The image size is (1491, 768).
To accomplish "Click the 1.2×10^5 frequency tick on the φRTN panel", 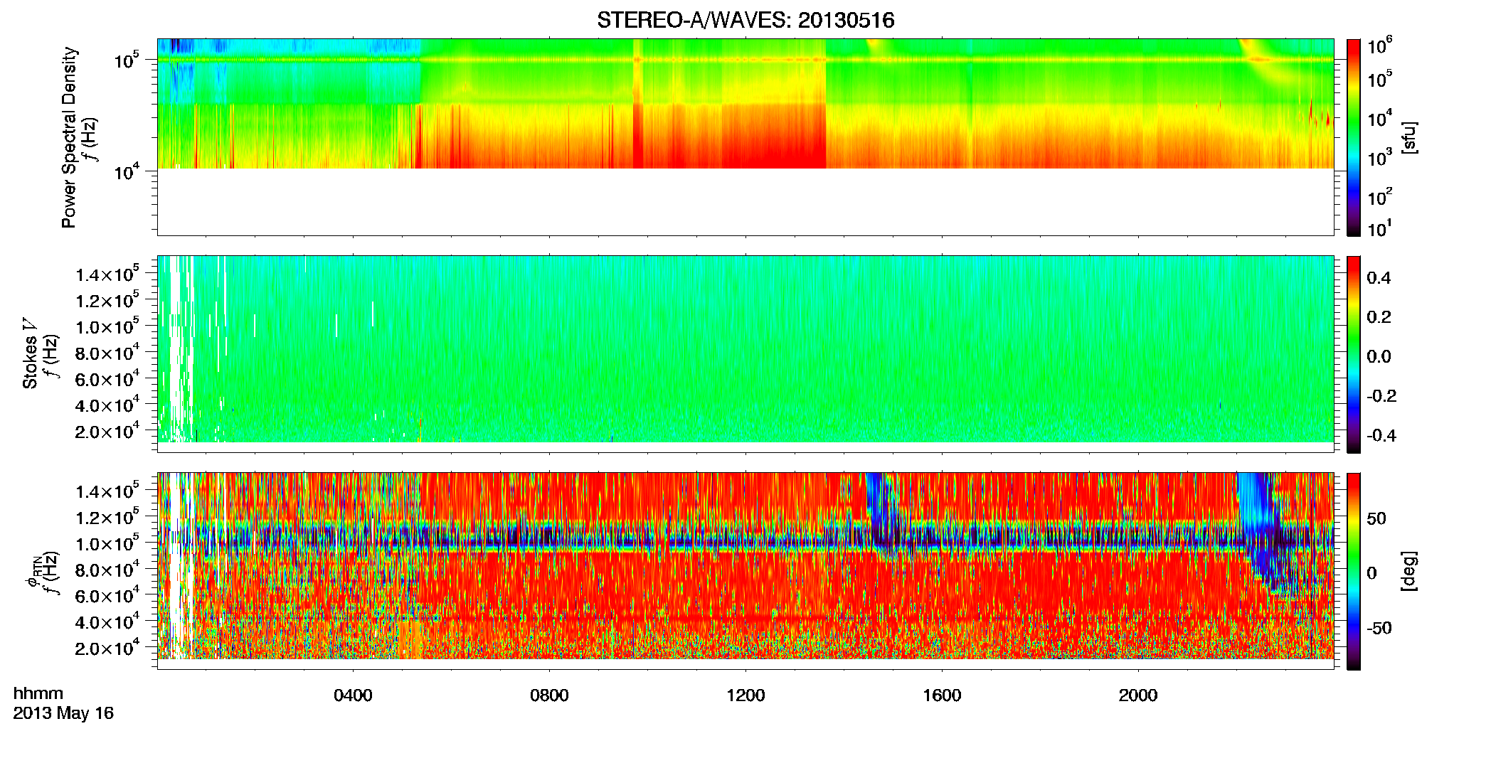I will [107, 517].
